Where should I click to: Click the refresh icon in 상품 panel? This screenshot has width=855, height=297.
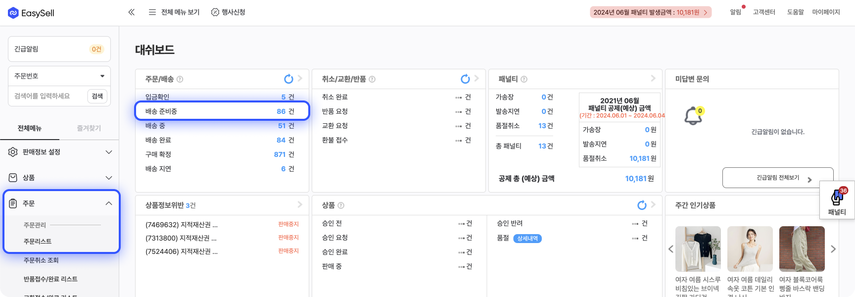pos(642,205)
